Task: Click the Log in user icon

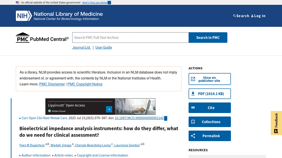Action: [x=252, y=16]
